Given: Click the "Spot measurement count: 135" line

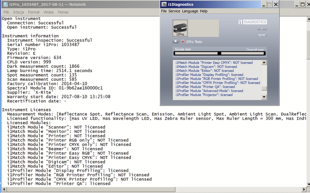Looking at the screenshot, I should (x=42, y=75).
